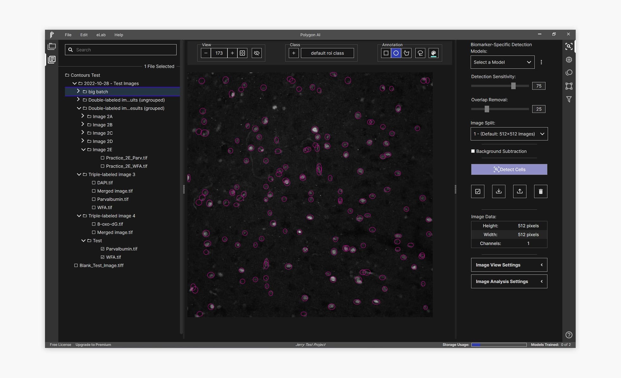Click the Overlap Removal value box 25
This screenshot has width=621, height=378.
click(539, 109)
